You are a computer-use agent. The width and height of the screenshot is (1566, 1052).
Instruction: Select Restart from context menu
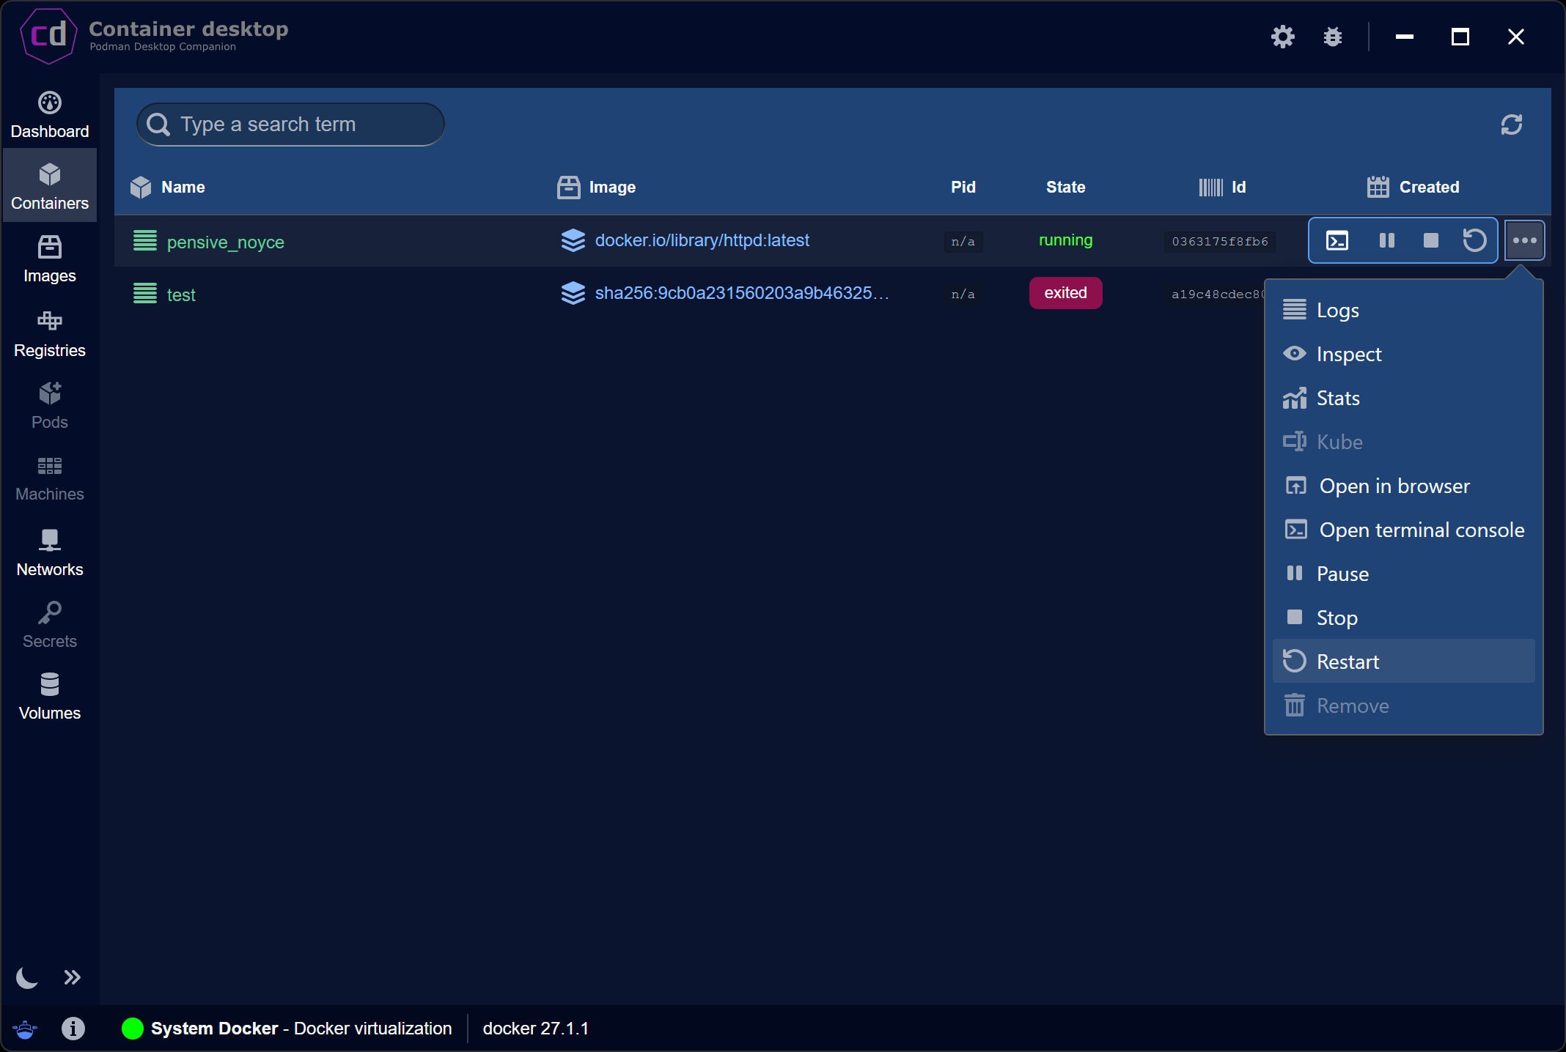pos(1348,662)
